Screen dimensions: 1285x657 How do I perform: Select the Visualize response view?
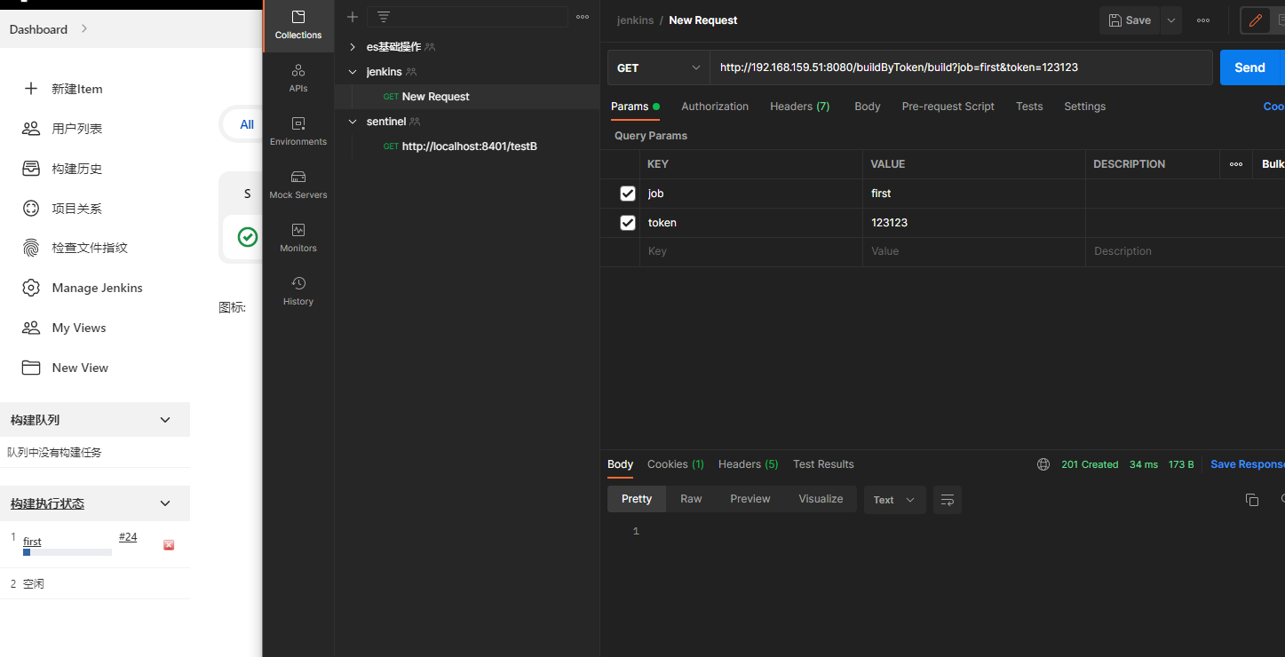pos(821,499)
